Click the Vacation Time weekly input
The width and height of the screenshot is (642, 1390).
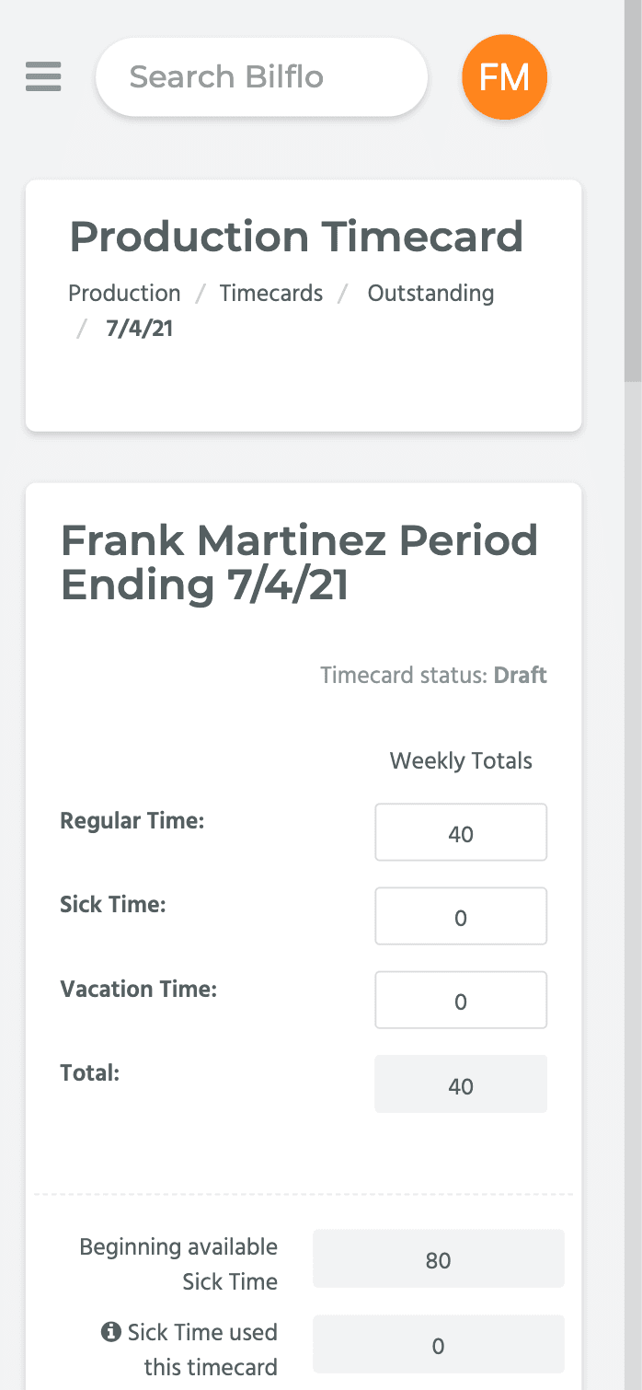coord(461,1001)
